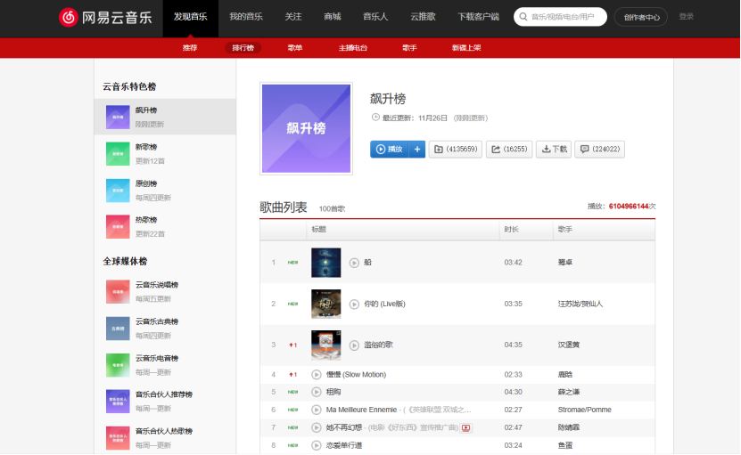
Task: Share the chart via the 16255 button
Action: 508,150
